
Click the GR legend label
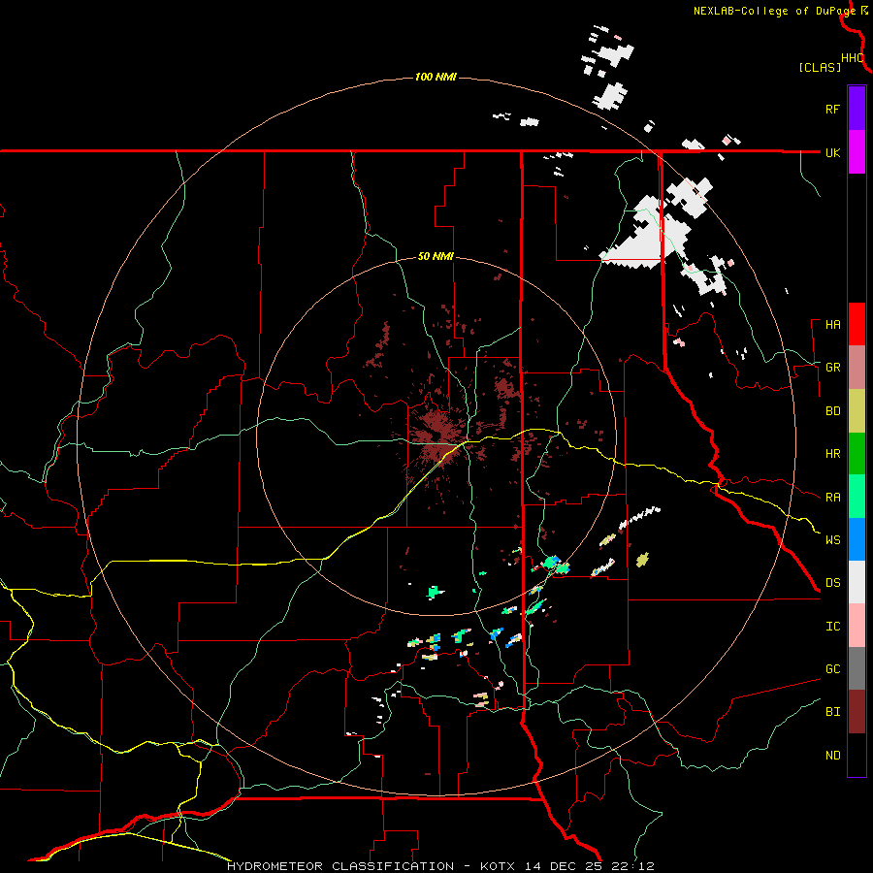[832, 368]
